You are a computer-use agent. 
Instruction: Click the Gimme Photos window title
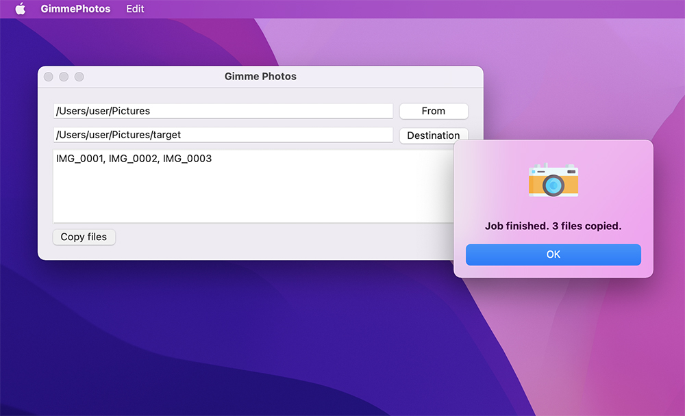coord(260,77)
